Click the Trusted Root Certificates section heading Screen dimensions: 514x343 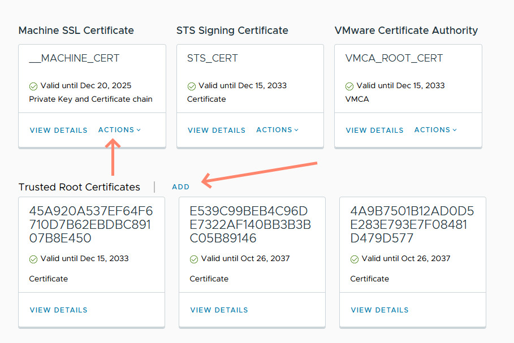(79, 187)
